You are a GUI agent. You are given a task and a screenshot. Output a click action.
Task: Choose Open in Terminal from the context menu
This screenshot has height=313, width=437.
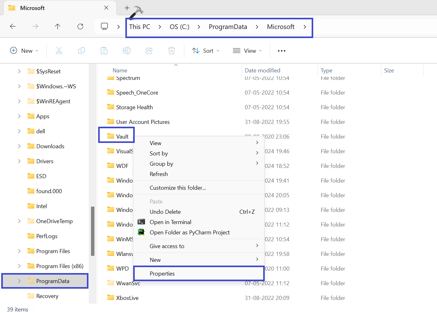(170, 222)
